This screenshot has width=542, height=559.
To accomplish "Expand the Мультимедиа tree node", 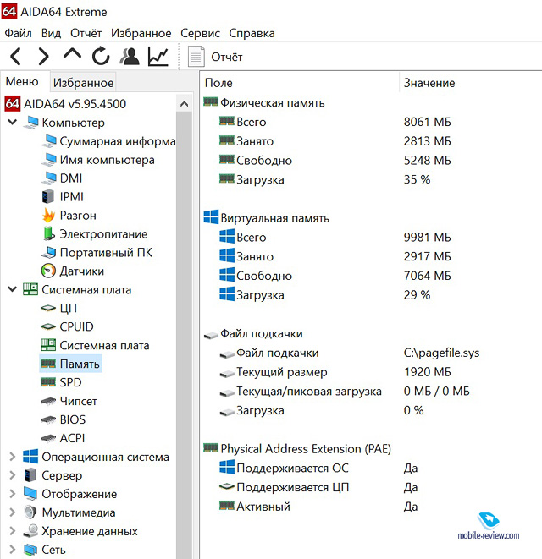I will pos(13,512).
